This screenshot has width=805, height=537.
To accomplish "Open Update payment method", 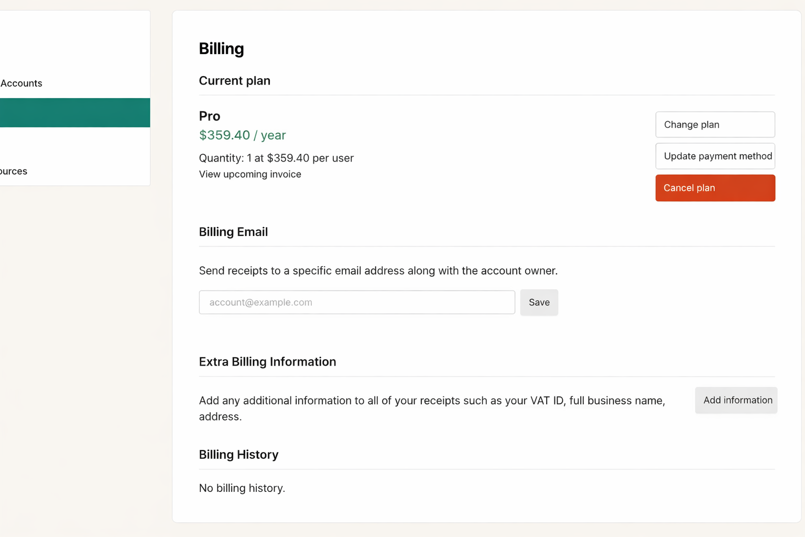I will [715, 156].
